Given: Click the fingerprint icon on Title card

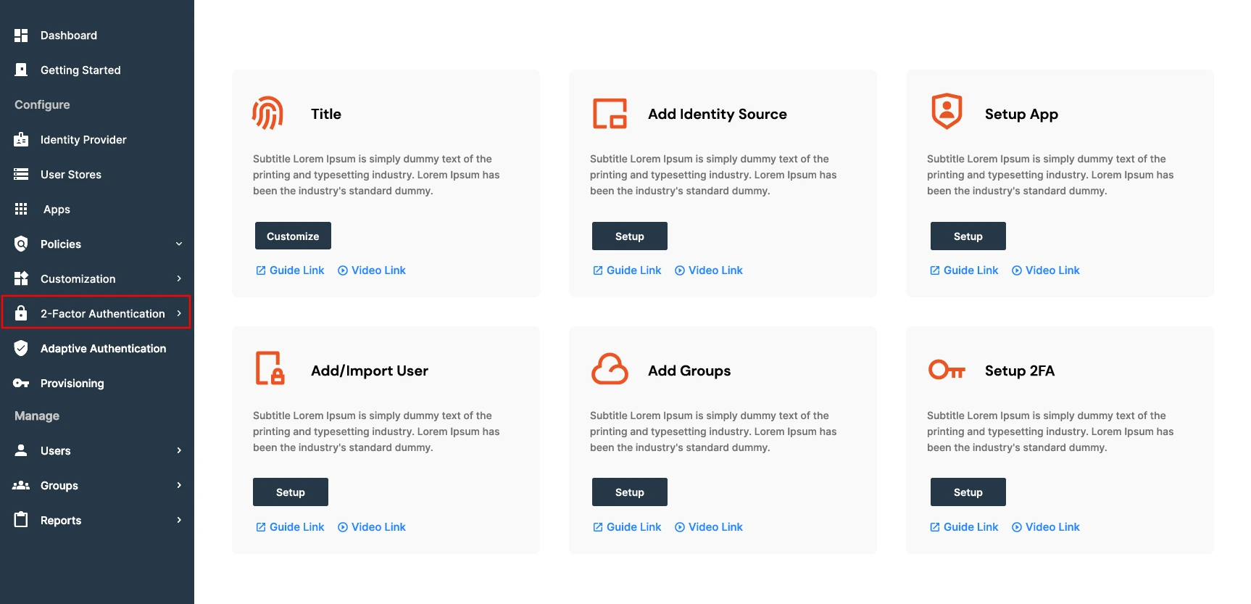Looking at the screenshot, I should (267, 113).
